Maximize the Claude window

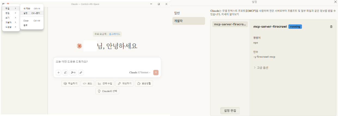[159, 4]
